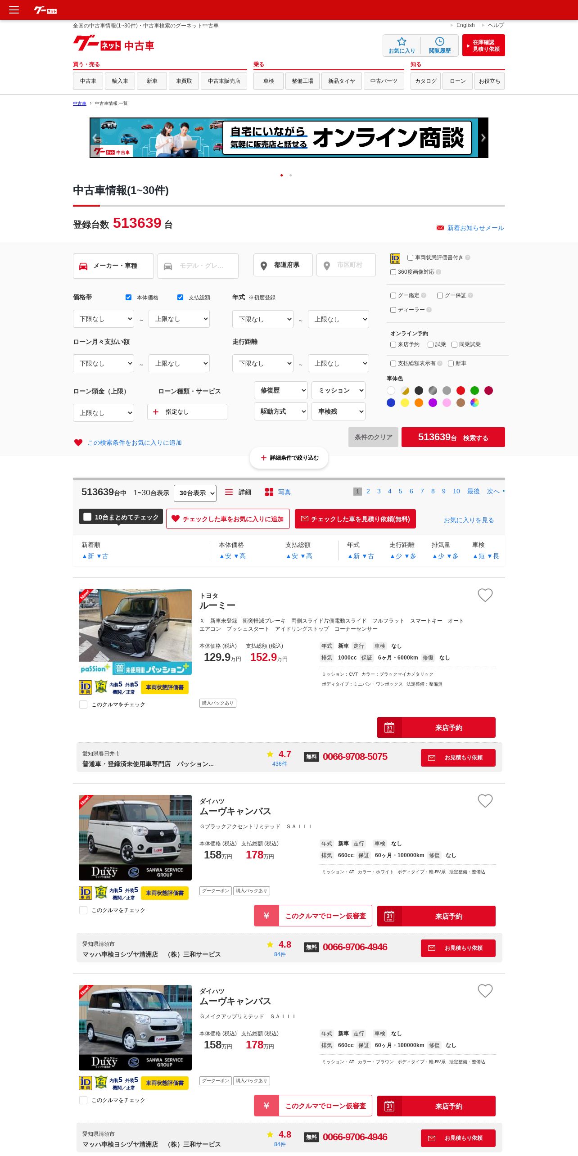
Task: Click plus icon in loan type field
Action: [x=156, y=412]
